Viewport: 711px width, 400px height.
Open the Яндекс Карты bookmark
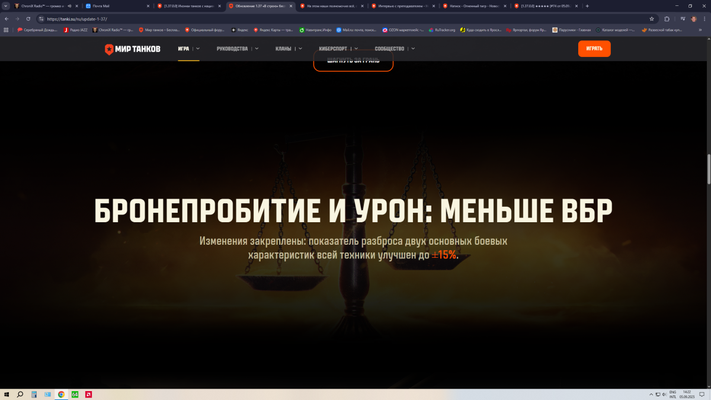[x=274, y=30]
